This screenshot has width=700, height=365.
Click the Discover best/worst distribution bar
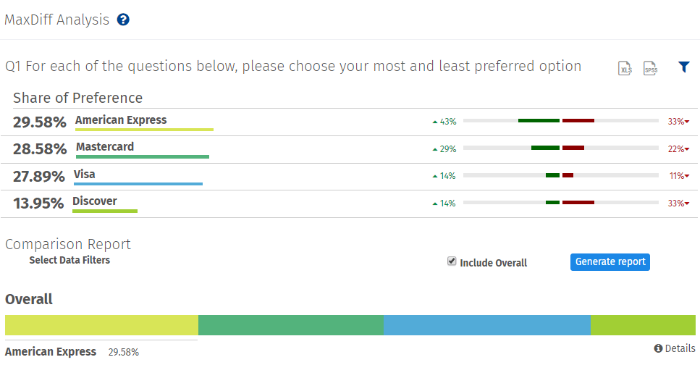[561, 203]
